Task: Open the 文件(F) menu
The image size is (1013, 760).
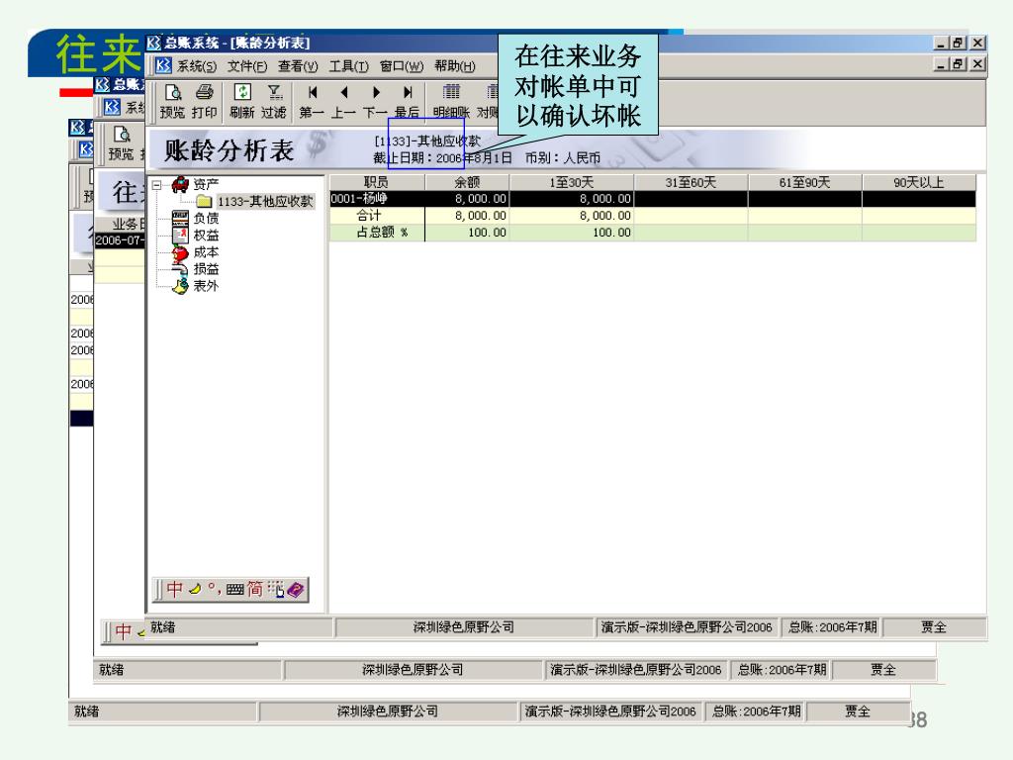Action: click(x=246, y=66)
